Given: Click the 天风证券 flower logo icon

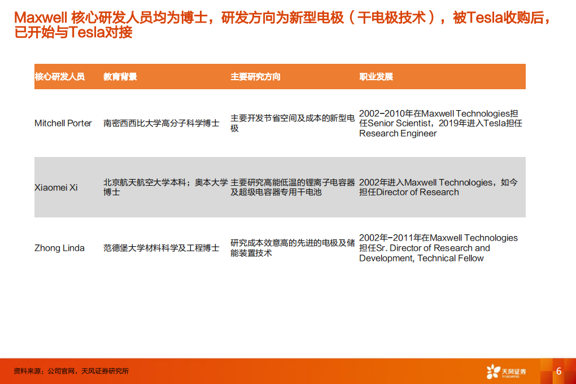Looking at the screenshot, I should [x=494, y=370].
